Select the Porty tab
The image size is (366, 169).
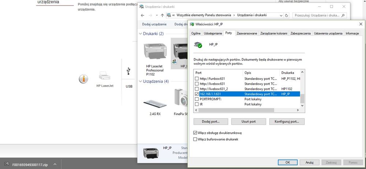point(229,33)
